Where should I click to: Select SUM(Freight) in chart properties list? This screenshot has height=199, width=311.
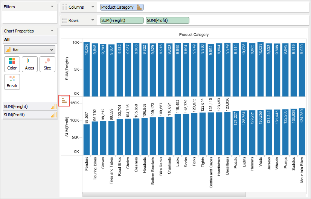click(29, 106)
